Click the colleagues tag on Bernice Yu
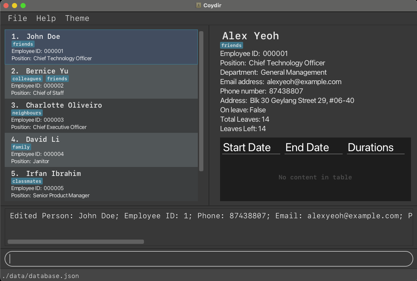417x281 pixels. coord(27,79)
